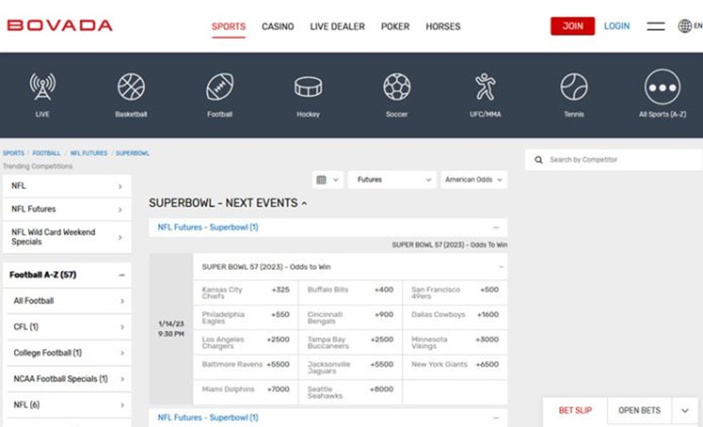This screenshot has height=427, width=703.
Task: Open the Futures dropdown
Action: coord(392,180)
